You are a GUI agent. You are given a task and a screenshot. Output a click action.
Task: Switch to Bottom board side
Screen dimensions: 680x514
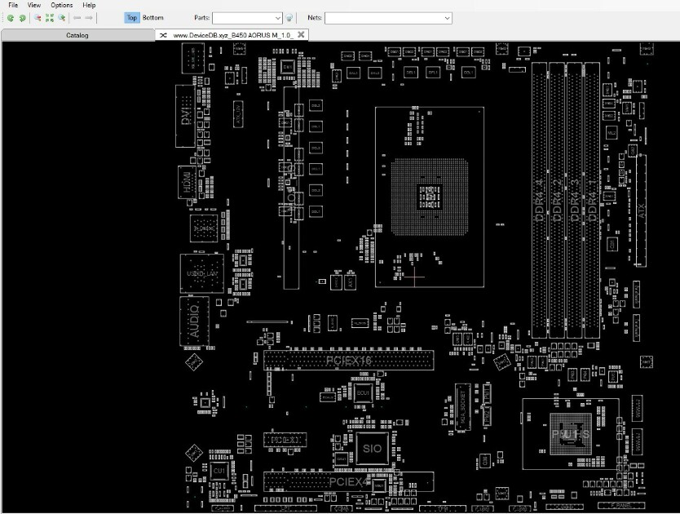pos(153,18)
